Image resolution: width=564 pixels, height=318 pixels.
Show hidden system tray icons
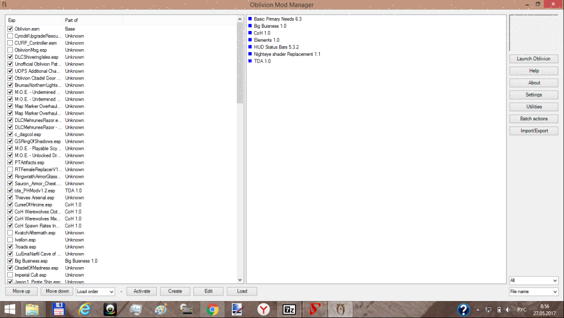point(478,310)
